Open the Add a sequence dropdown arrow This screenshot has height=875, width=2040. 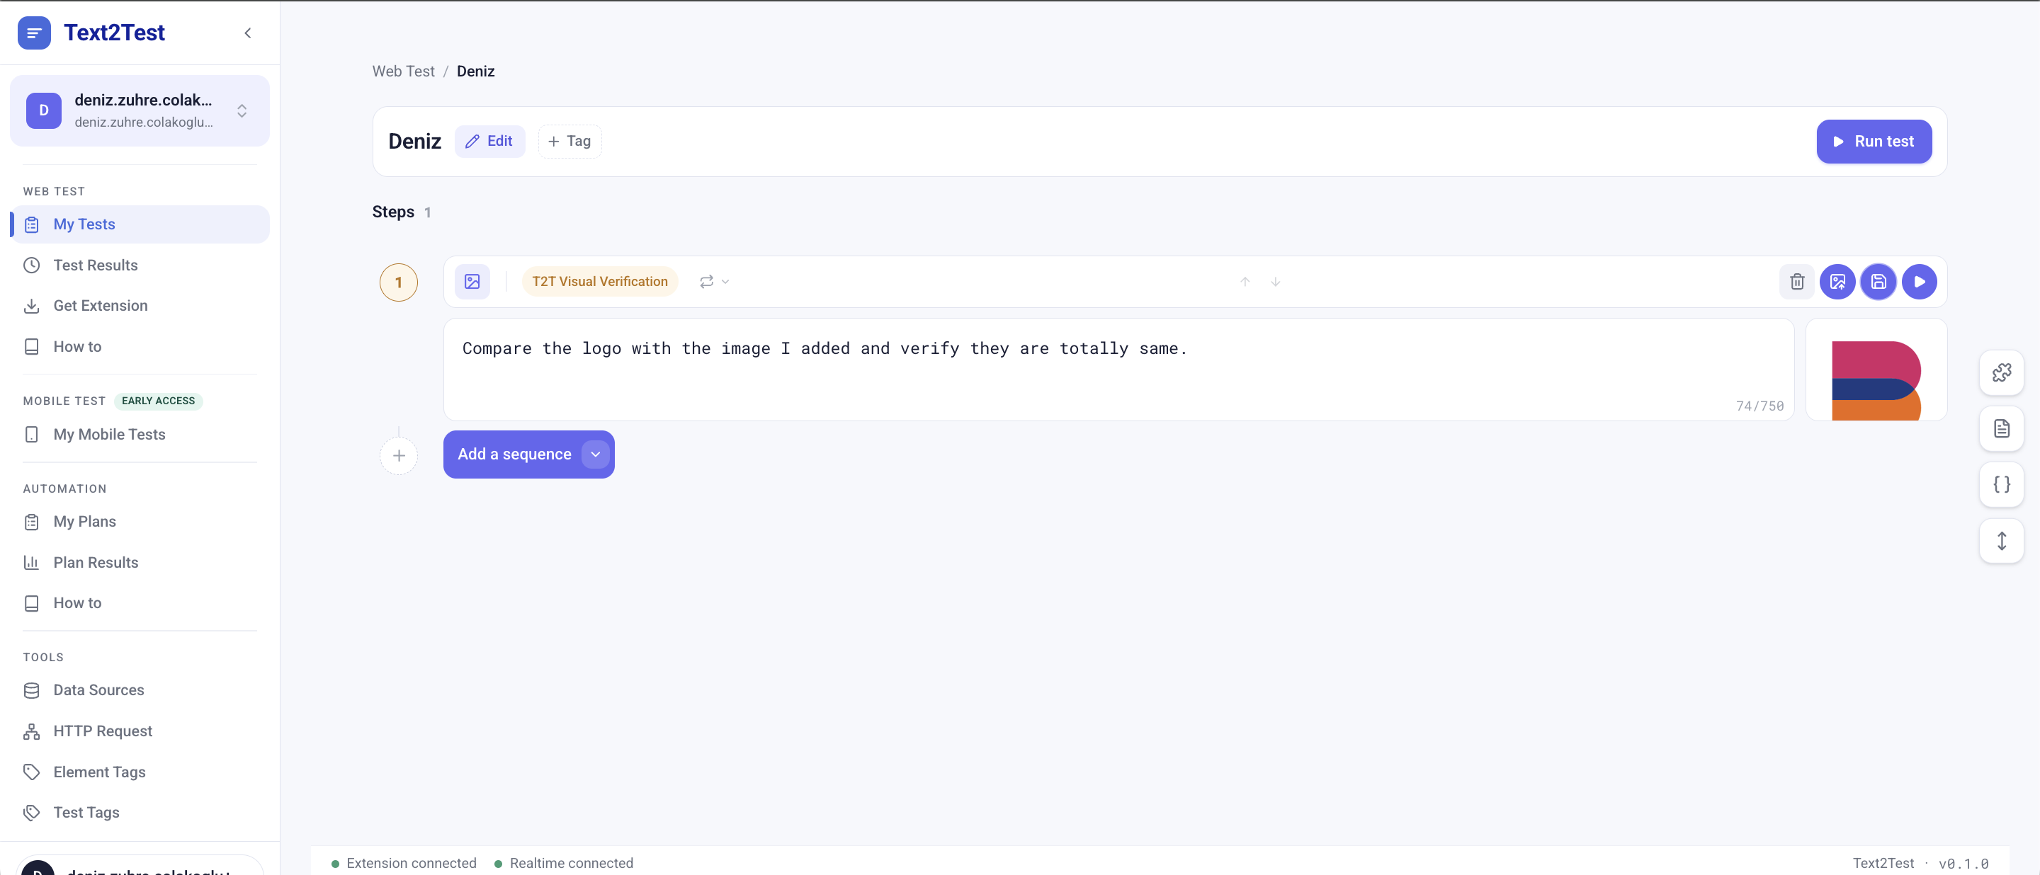click(596, 454)
